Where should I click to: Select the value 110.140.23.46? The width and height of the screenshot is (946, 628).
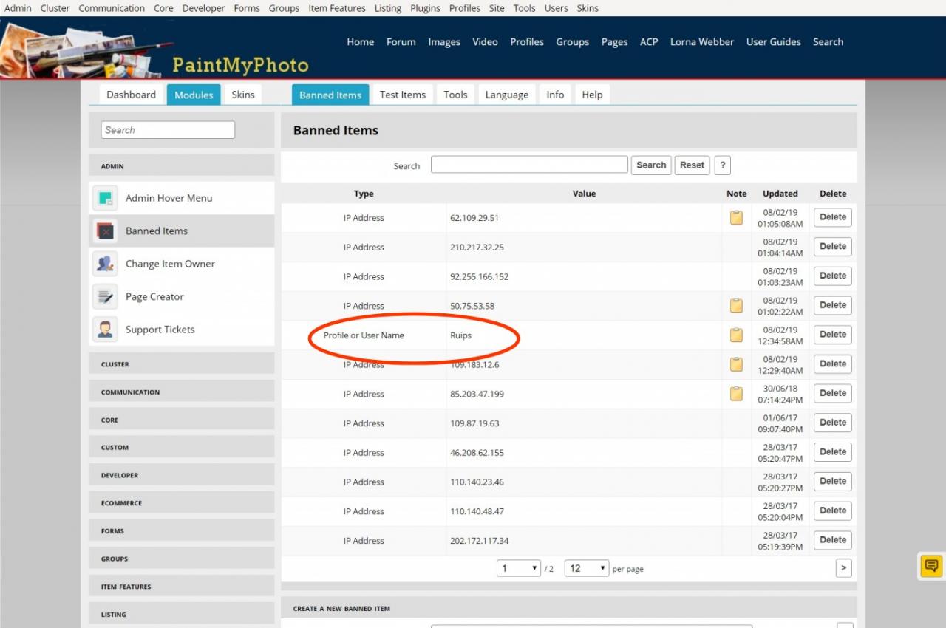477,482
